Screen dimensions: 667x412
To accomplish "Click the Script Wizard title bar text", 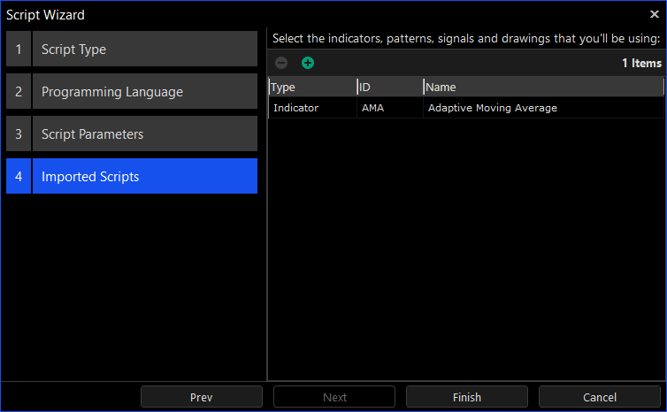I will point(46,14).
